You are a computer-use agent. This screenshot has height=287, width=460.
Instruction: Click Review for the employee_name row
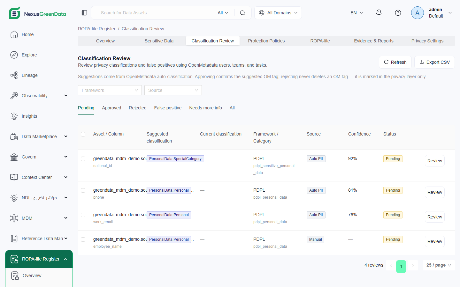435,241
